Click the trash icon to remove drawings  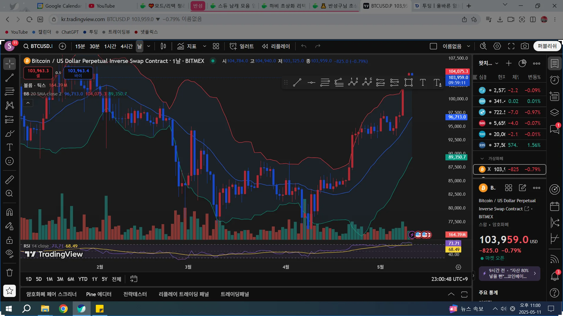click(x=9, y=273)
